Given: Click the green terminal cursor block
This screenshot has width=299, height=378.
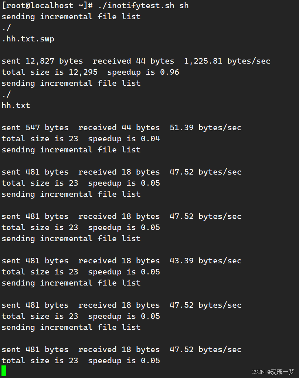Looking at the screenshot, I should click(x=4, y=371).
